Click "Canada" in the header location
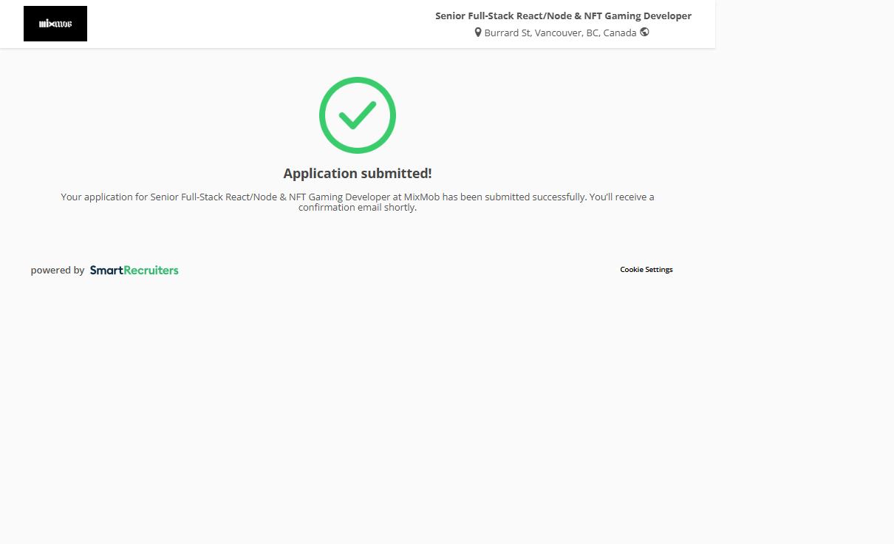Image resolution: width=894 pixels, height=544 pixels. (x=619, y=33)
